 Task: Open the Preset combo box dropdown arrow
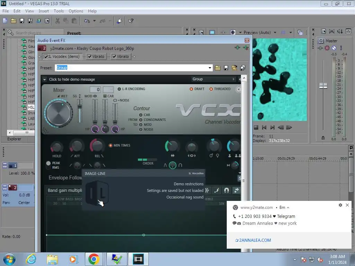tap(210, 68)
